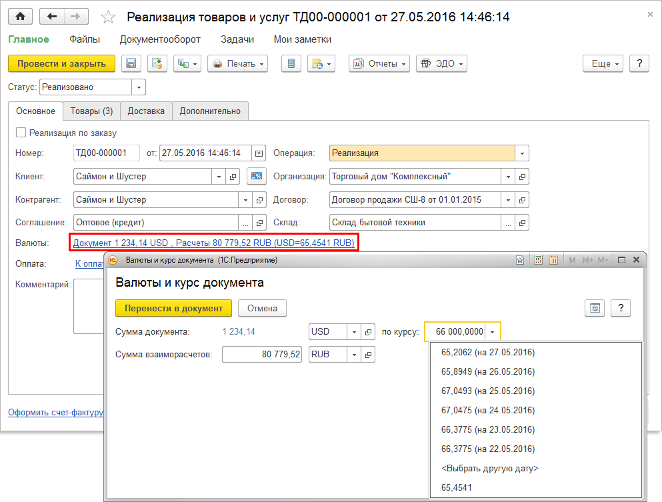The image size is (662, 502).
Task: Open calculator icon in dialog title bar
Action: coord(538,260)
